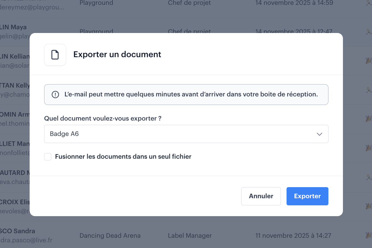The height and width of the screenshot is (248, 372).
Task: Click the icon beside the 12:47 date row
Action: (x=369, y=31)
